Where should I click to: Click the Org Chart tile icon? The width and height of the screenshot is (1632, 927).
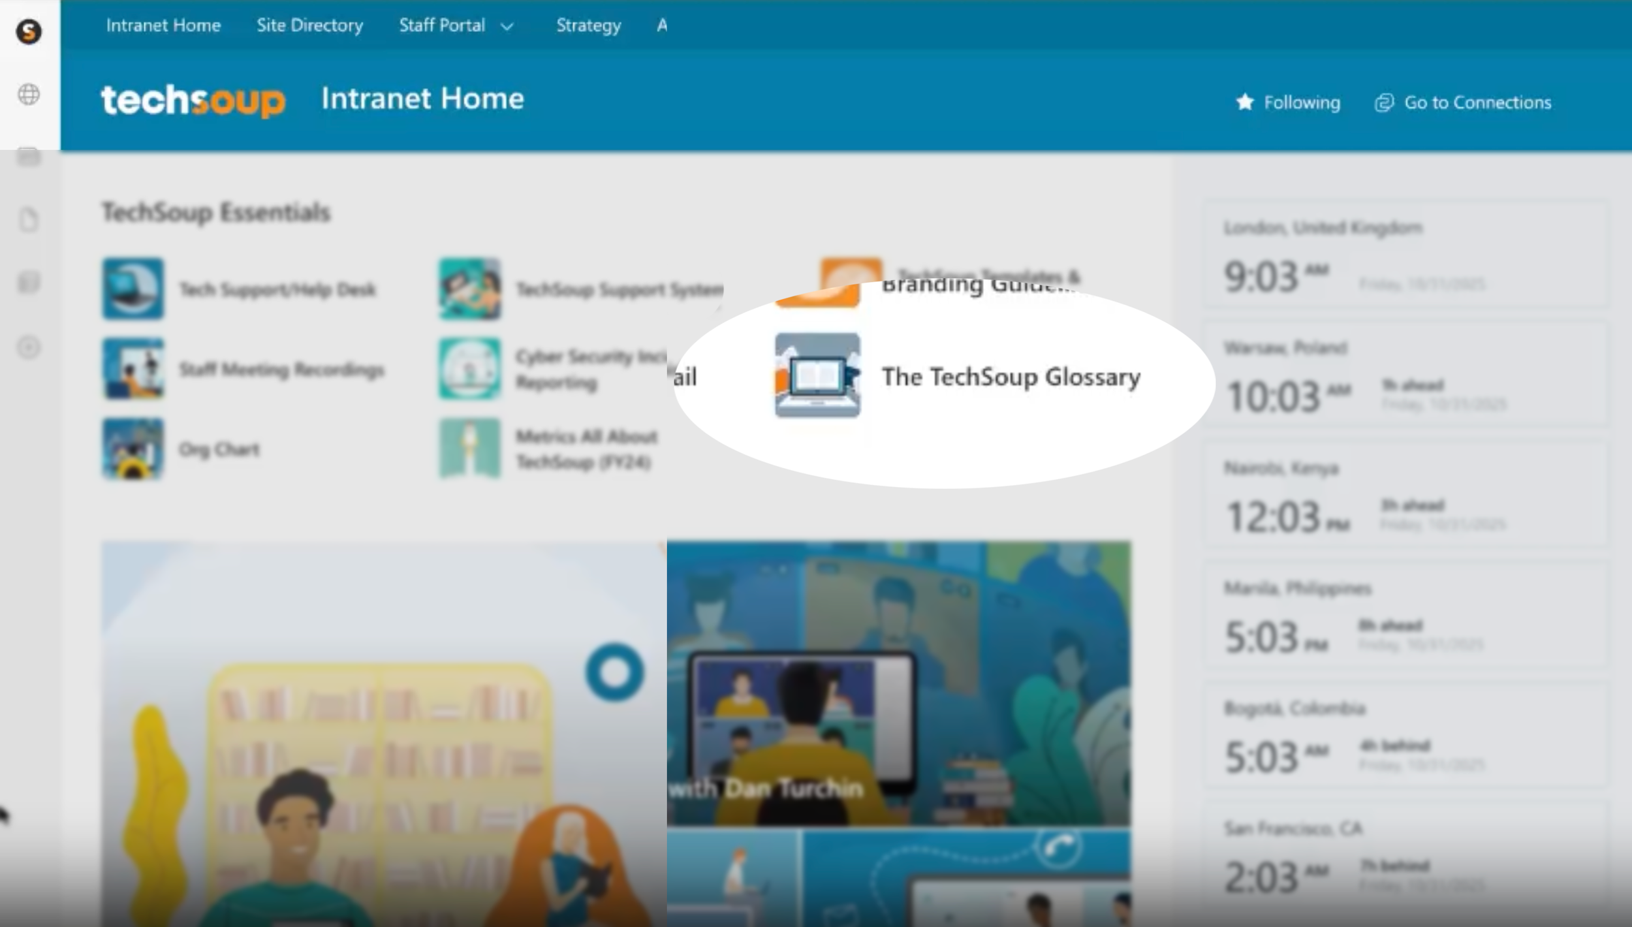coord(133,449)
